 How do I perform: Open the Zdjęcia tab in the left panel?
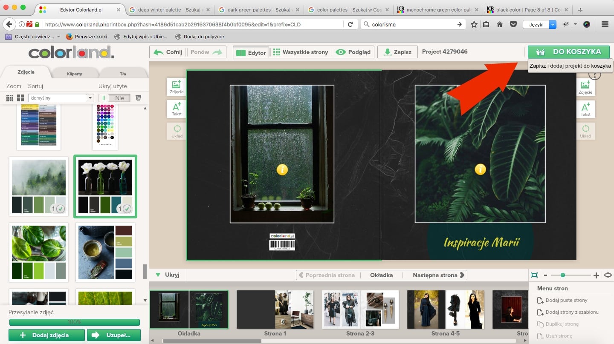tap(26, 72)
